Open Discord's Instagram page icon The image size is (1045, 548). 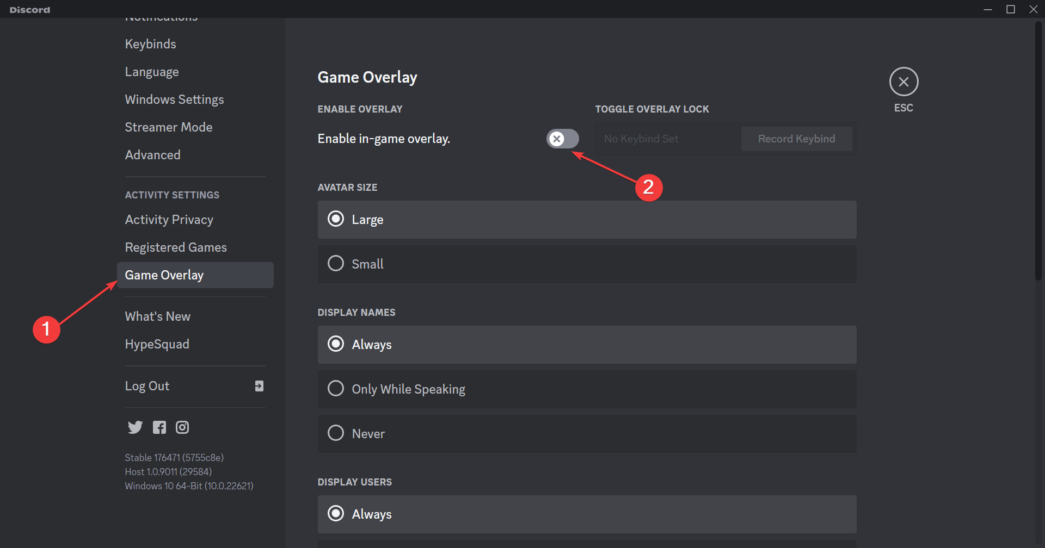[x=182, y=427]
